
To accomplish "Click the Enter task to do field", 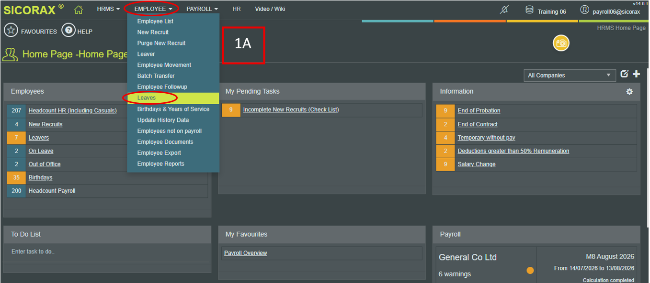I will [x=107, y=251].
